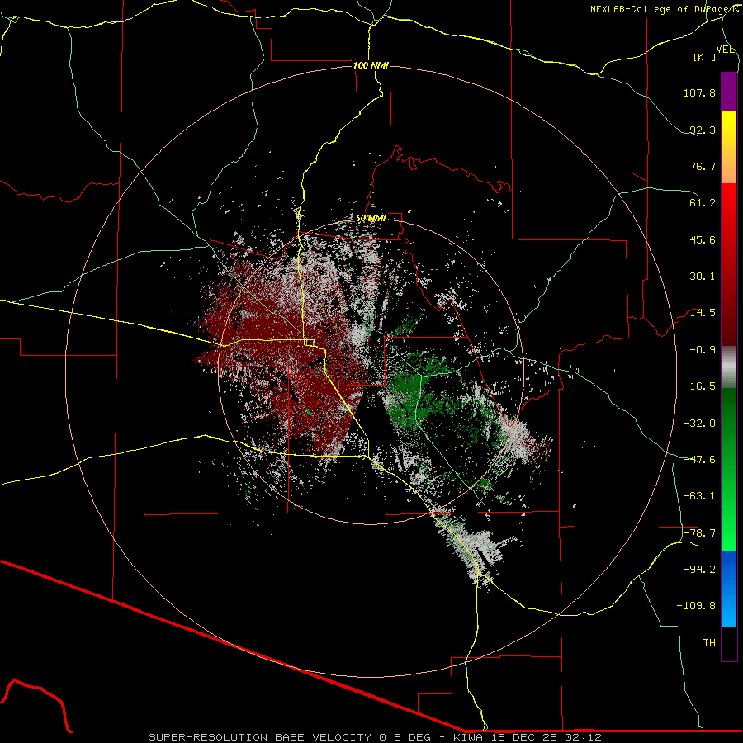Click the -109.8 velocity scale value
The width and height of the screenshot is (743, 743).
pyautogui.click(x=696, y=606)
